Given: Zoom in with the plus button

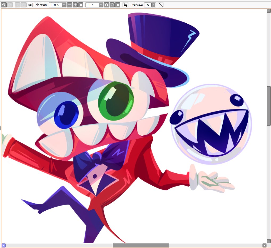Looking at the screenshot, I should pyautogui.click(x=75, y=5).
